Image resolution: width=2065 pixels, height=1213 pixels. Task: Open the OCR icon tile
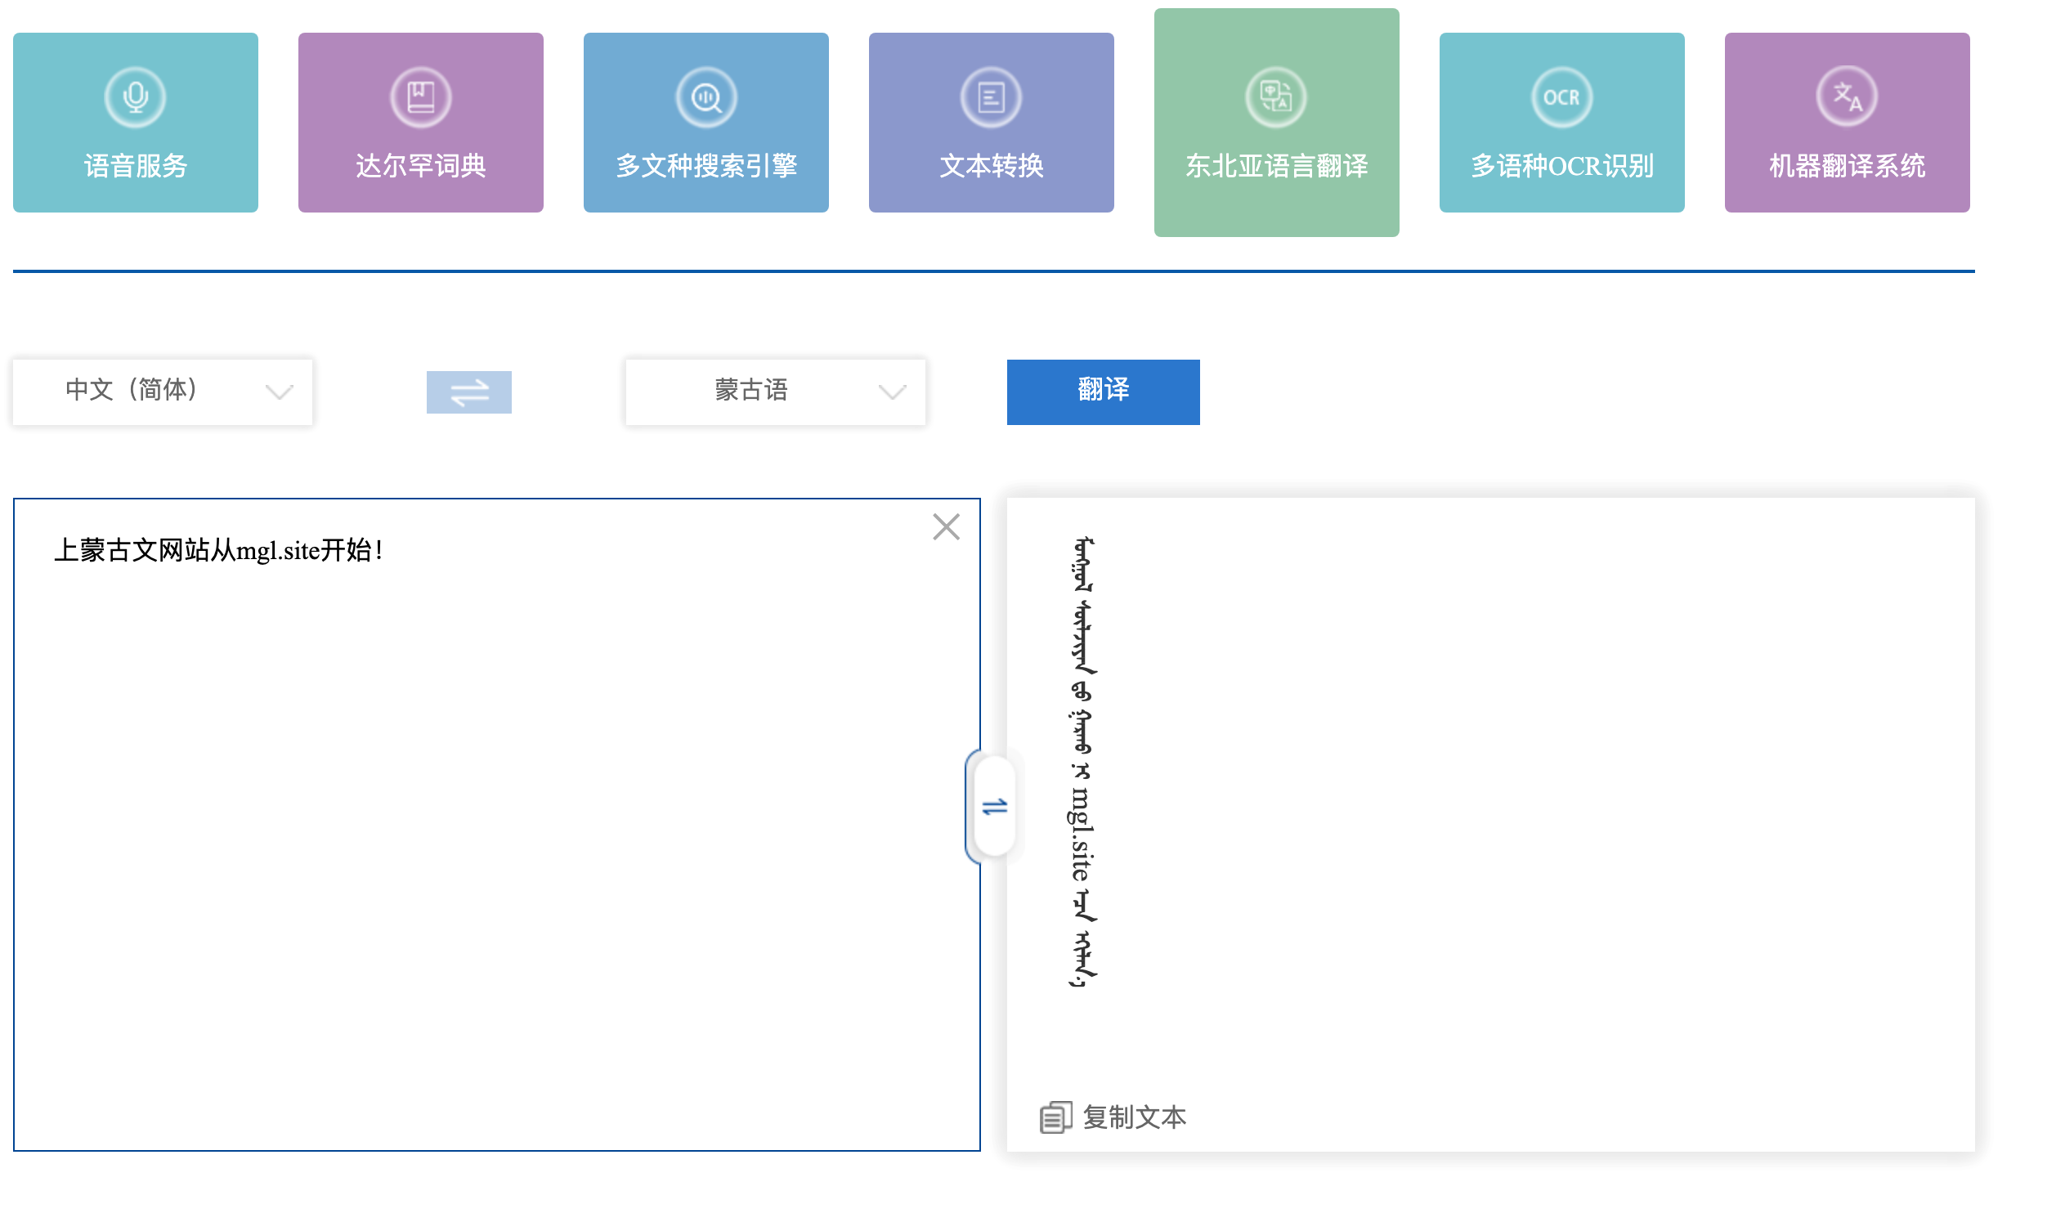pyautogui.click(x=1561, y=97)
